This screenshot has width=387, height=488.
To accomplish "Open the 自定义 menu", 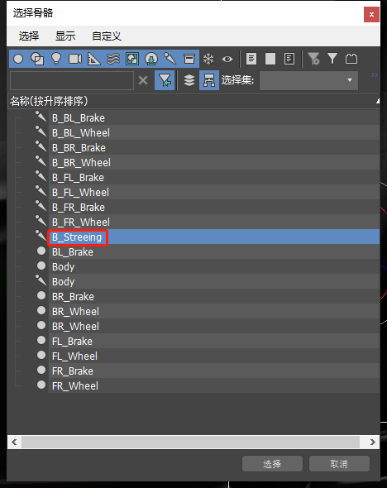I will [x=107, y=36].
